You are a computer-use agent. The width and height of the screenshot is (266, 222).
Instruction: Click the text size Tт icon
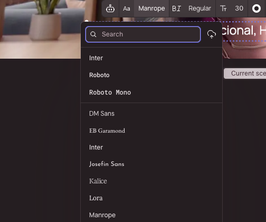coord(223,8)
